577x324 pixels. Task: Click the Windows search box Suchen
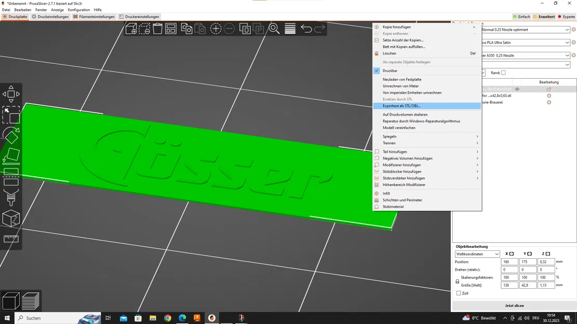point(58,318)
